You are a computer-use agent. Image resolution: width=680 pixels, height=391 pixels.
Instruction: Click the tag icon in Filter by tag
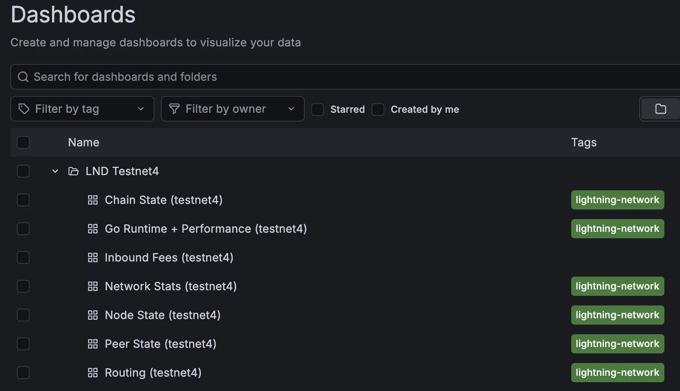(x=24, y=109)
